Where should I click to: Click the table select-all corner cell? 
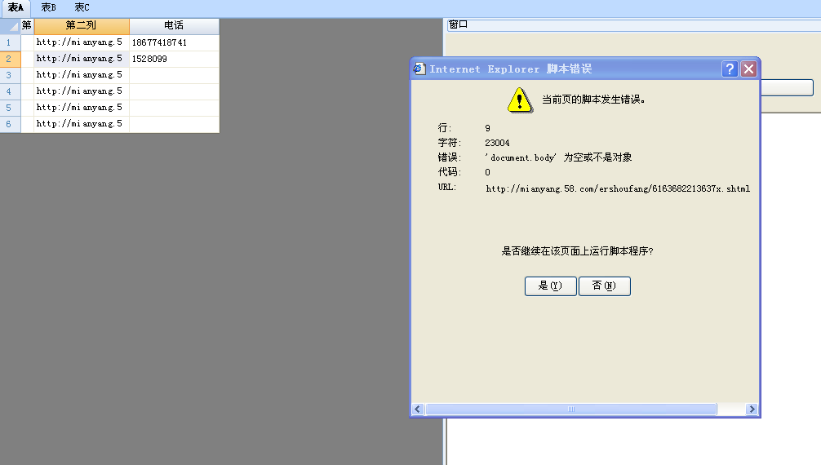click(x=10, y=25)
